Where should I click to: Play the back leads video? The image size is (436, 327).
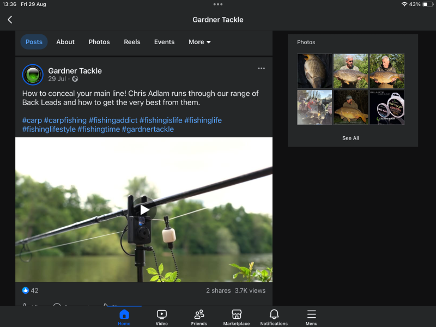click(144, 210)
